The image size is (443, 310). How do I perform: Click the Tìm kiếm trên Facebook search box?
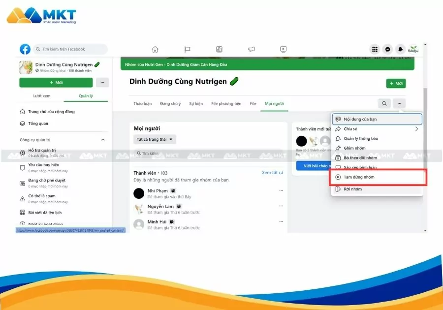coord(70,49)
